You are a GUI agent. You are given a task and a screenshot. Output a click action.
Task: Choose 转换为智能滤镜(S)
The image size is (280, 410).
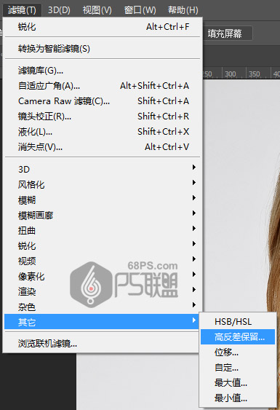click(103, 49)
